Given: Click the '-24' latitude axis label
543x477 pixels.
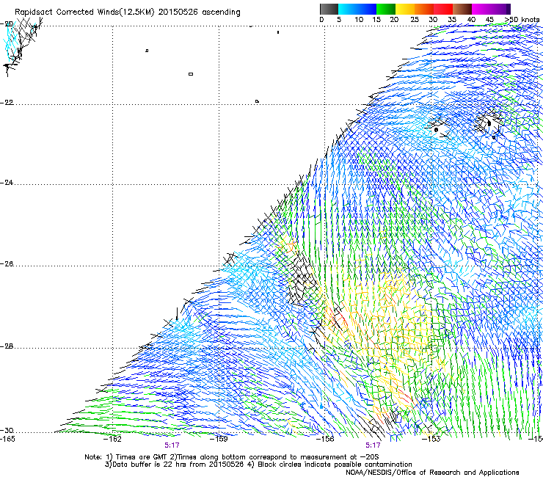Looking at the screenshot, I should click(x=7, y=183).
